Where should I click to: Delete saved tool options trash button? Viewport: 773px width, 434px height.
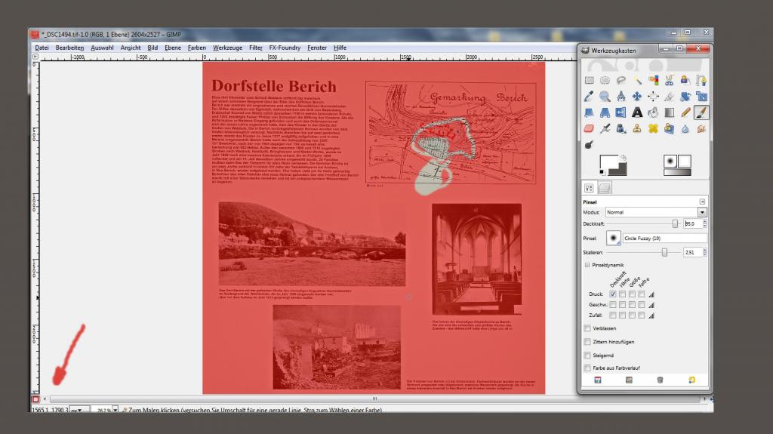point(660,380)
